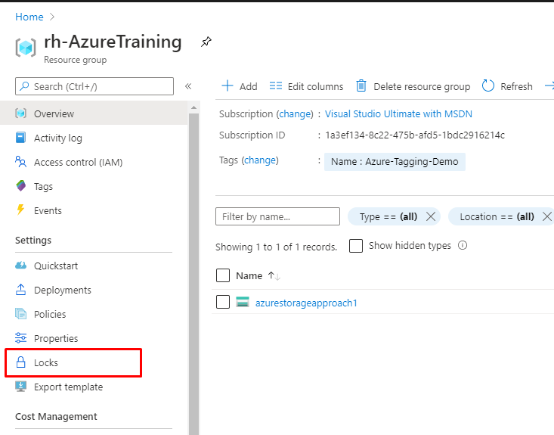Image resolution: width=554 pixels, height=435 pixels.
Task: Open azurestorageapproach1 resource
Action: (x=306, y=303)
